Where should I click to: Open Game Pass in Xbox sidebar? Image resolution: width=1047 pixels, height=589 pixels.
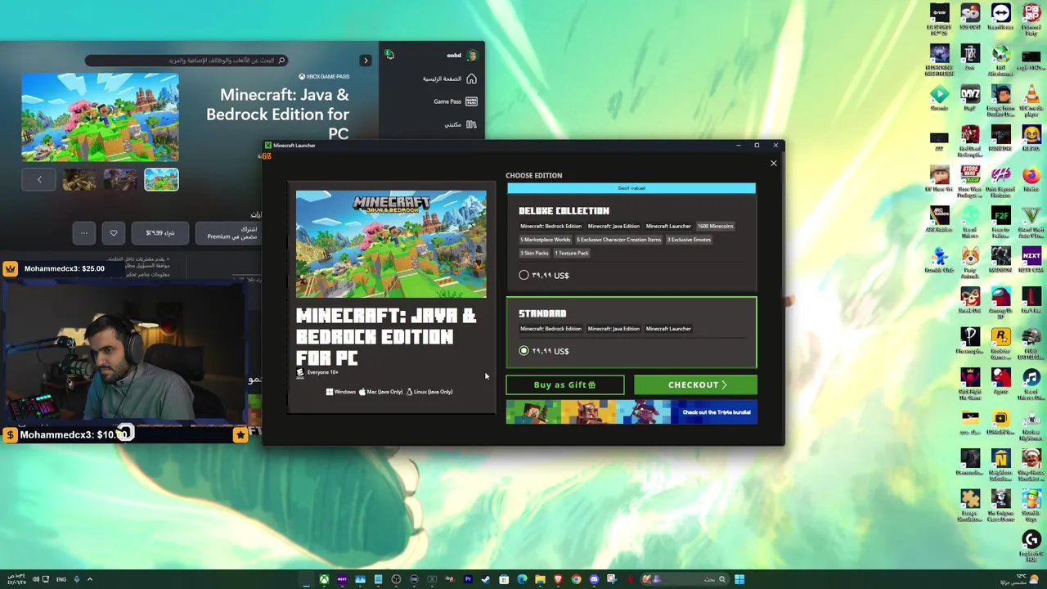coord(454,101)
